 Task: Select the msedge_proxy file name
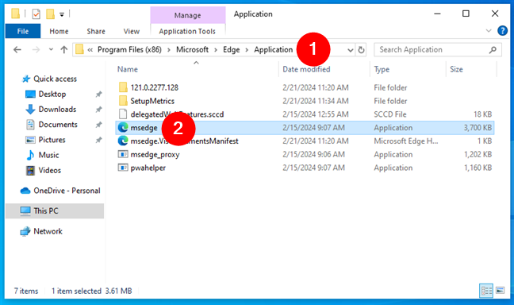(155, 155)
